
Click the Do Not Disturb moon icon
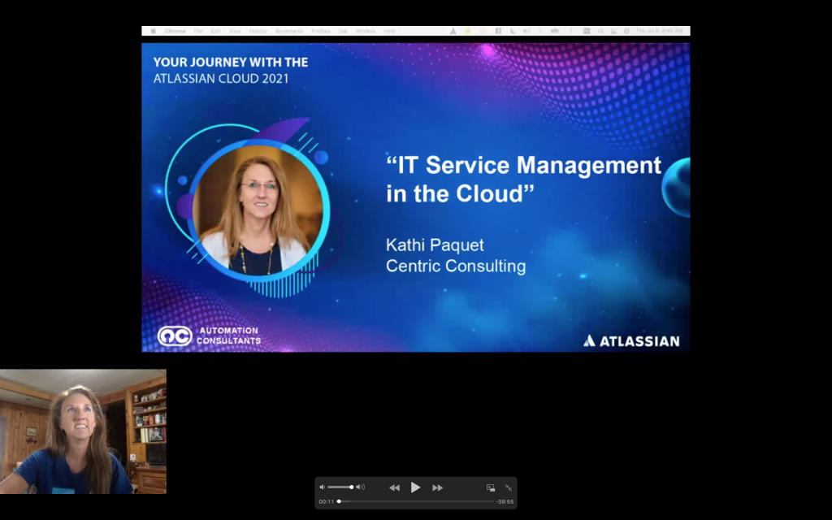coord(513,31)
